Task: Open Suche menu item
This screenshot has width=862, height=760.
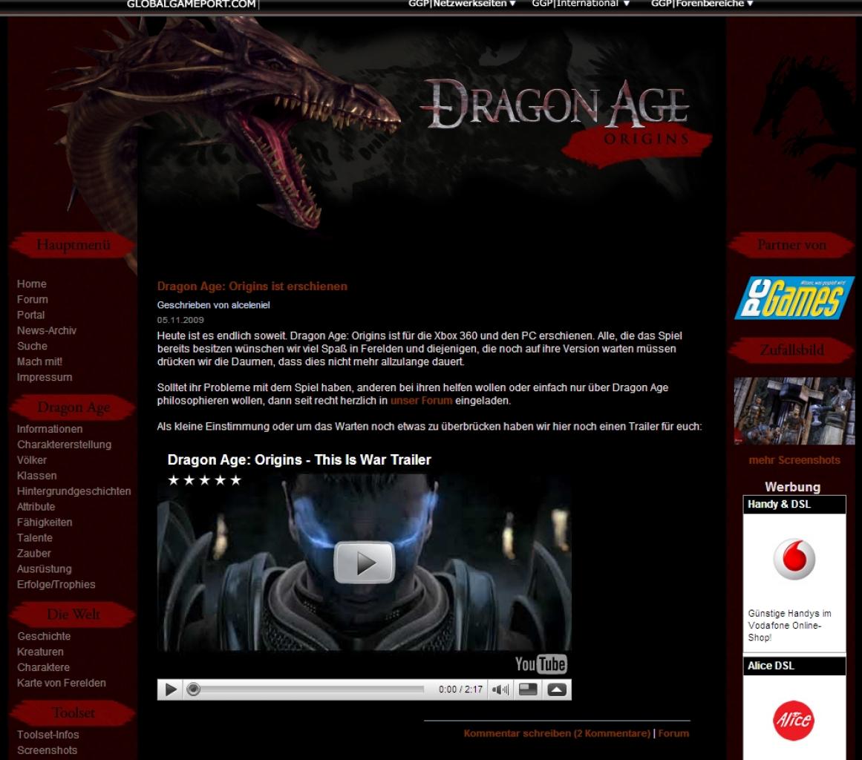Action: click(x=32, y=346)
